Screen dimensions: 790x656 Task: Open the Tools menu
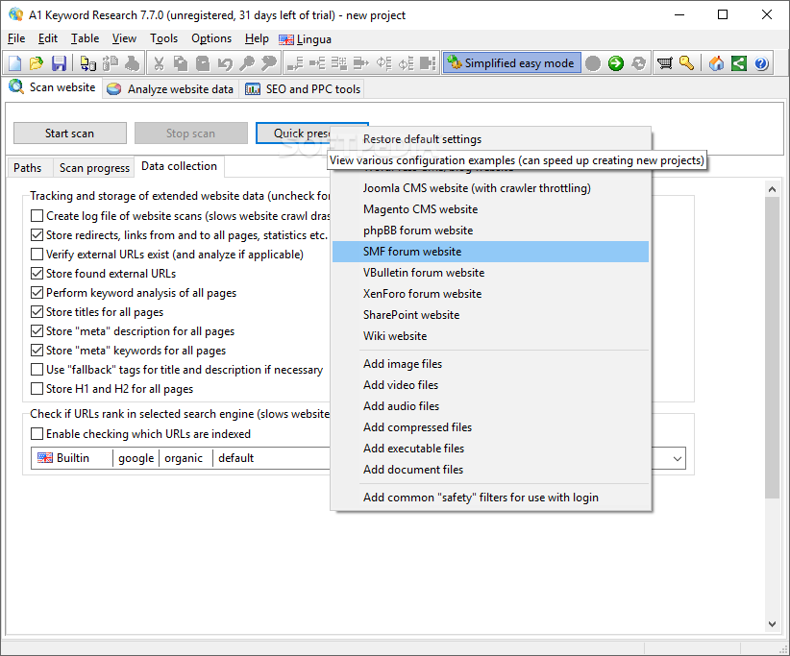pos(163,38)
